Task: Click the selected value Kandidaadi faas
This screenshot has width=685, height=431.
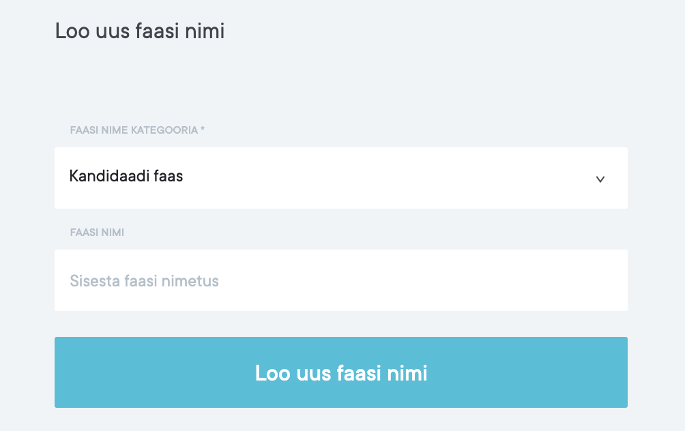Action: (126, 176)
